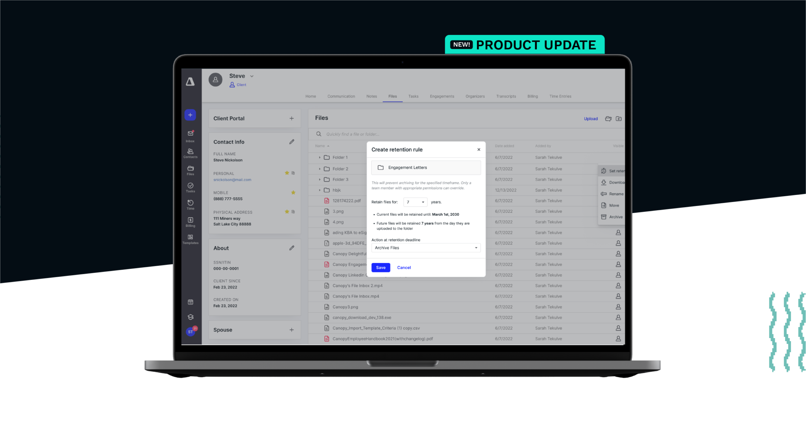Toggle visibility icon for Canopy3.png row

tap(618, 307)
